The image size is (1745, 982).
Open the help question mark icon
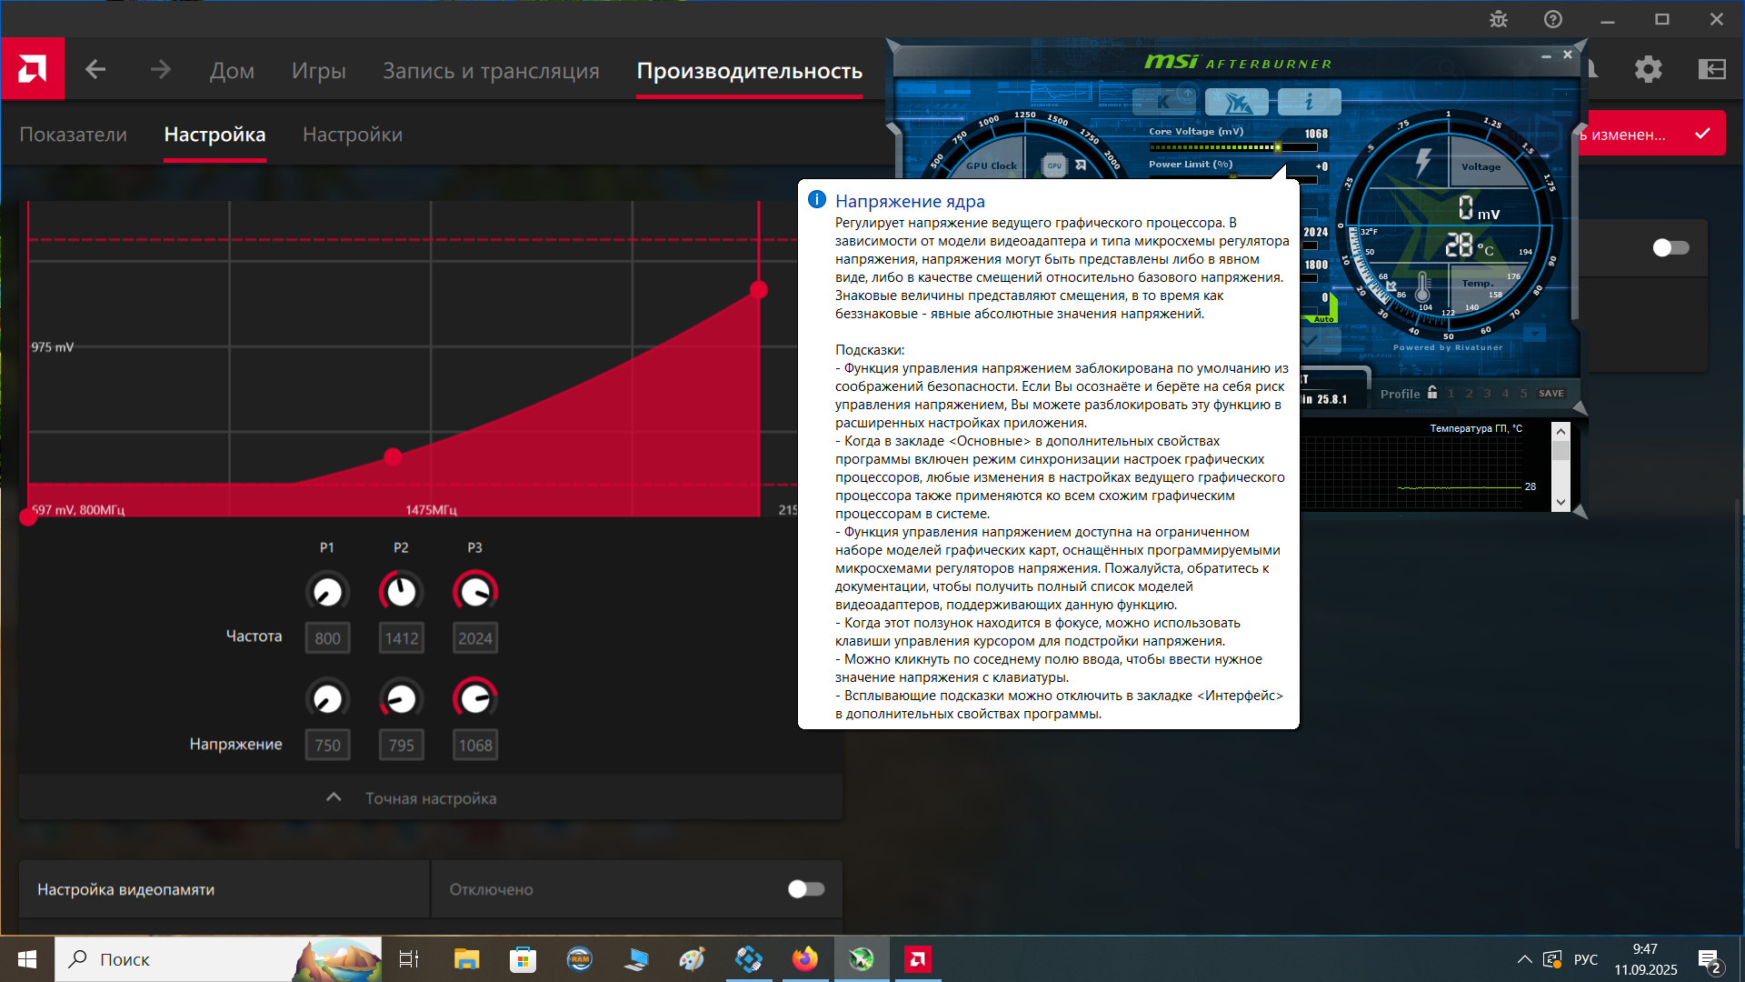pyautogui.click(x=1553, y=19)
